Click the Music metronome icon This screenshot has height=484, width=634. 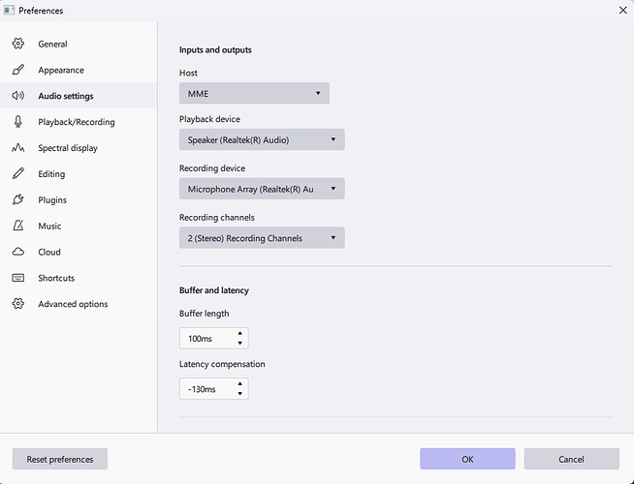click(x=17, y=226)
